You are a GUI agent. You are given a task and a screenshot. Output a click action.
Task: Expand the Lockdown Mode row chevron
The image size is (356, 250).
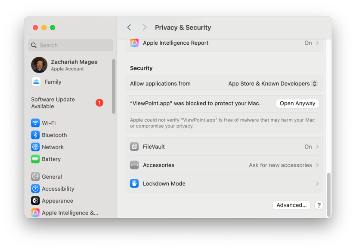pos(317,183)
